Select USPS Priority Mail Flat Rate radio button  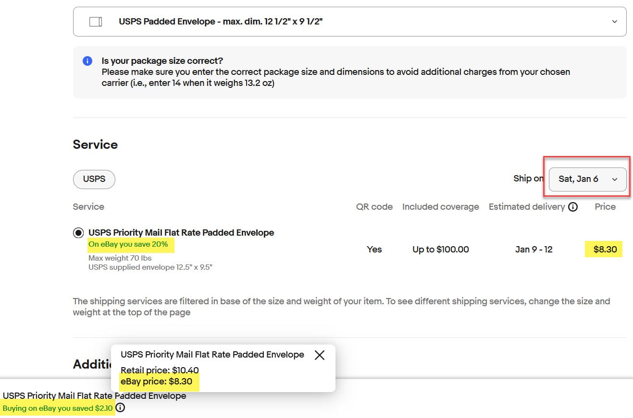click(78, 233)
